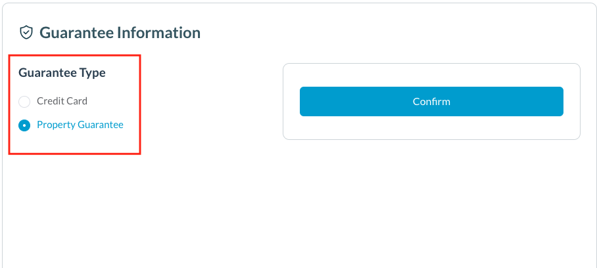This screenshot has width=597, height=268.
Task: Click the empty circle next to Credit Card
Action: [x=24, y=102]
